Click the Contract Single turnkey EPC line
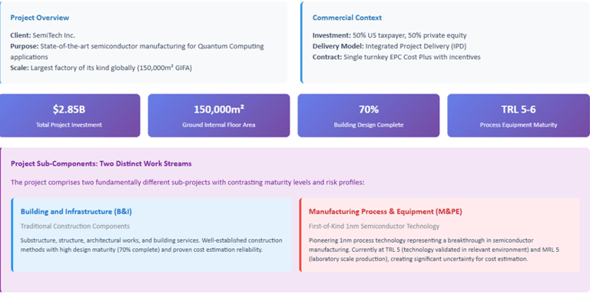The height and width of the screenshot is (295, 590). [x=396, y=57]
